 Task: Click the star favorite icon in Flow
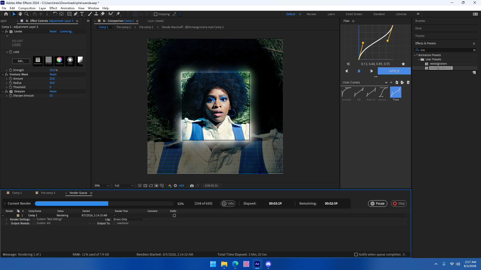click(x=403, y=64)
